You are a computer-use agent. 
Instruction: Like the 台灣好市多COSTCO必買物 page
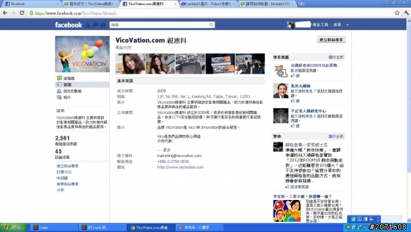pos(295,76)
